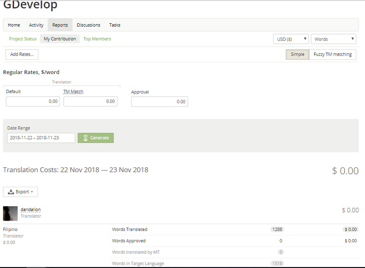The width and height of the screenshot is (365, 268).
Task: Select the My Contribution sub-tab
Action: click(60, 39)
